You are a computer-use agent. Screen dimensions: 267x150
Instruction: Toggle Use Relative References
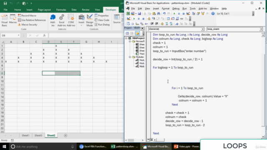pos(32,20)
